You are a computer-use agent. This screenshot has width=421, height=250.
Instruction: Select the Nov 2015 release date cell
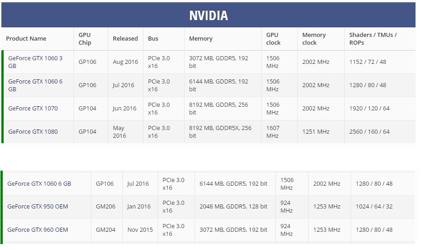point(140,230)
